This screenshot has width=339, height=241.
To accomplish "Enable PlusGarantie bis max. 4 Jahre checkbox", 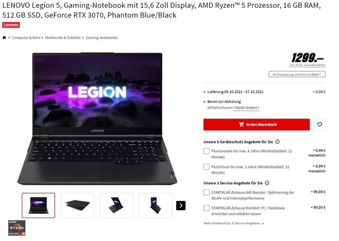I will click(207, 151).
